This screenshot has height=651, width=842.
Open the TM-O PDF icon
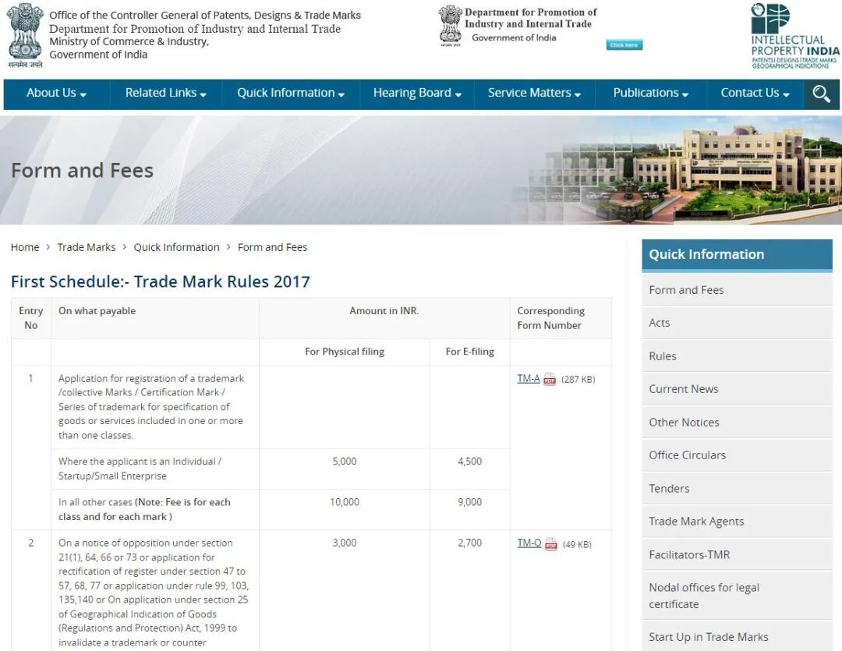click(551, 544)
